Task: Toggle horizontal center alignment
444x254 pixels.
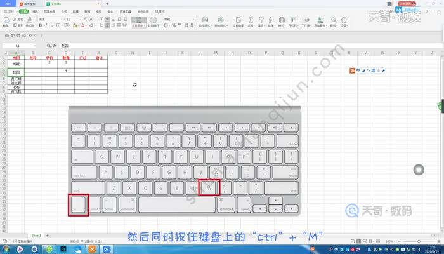Action: pyautogui.click(x=107, y=25)
